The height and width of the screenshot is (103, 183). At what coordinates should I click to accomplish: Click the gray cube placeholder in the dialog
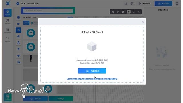92,46
